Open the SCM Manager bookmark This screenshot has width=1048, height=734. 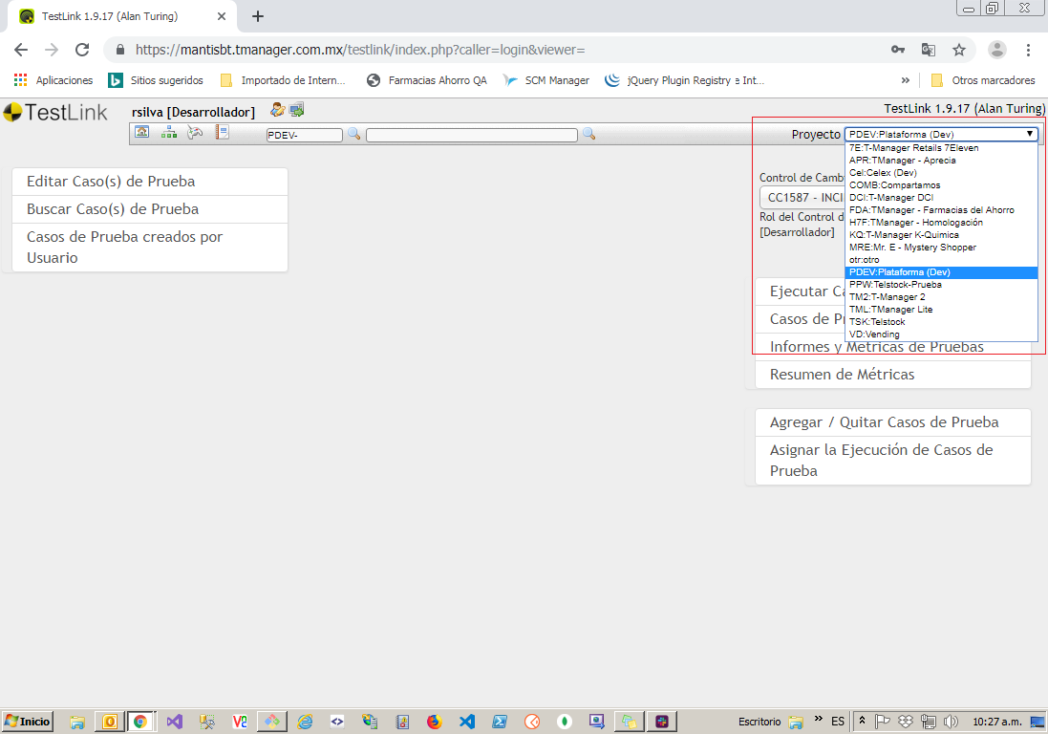point(546,80)
